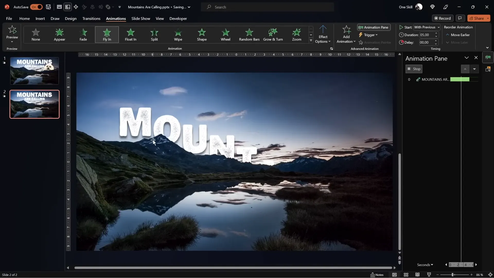
Task: Increase Duration with up stepper arrow
Action: point(436,33)
